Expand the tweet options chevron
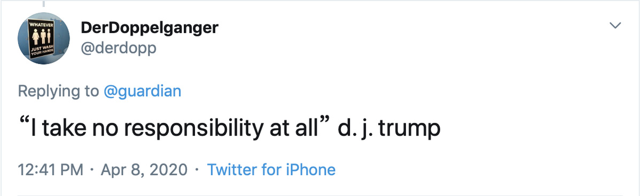 click(x=615, y=26)
